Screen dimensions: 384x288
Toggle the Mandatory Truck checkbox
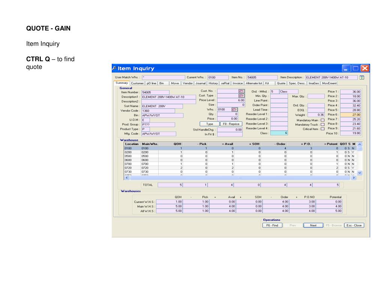click(322, 124)
